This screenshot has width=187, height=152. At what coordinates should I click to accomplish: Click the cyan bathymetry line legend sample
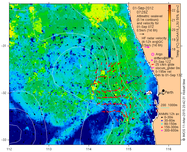165,108
